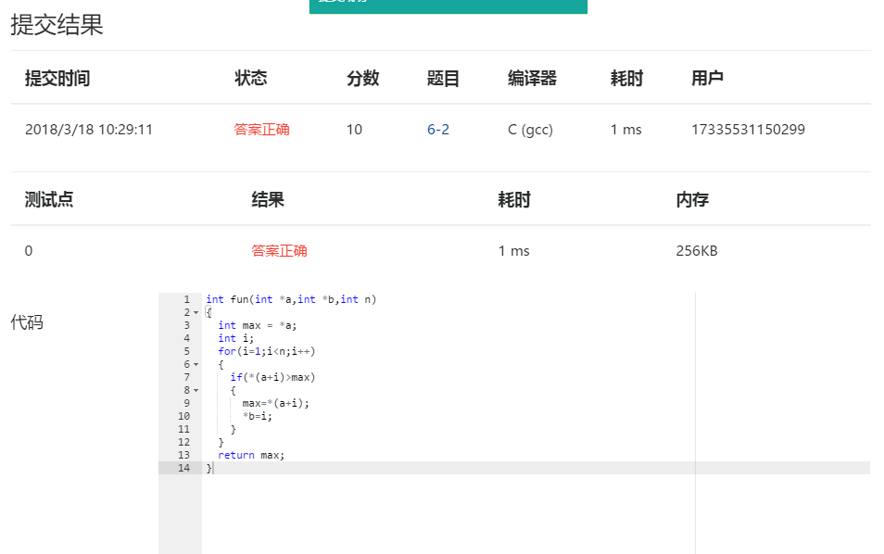
Task: Click the 测试点 column header
Action: click(x=49, y=199)
